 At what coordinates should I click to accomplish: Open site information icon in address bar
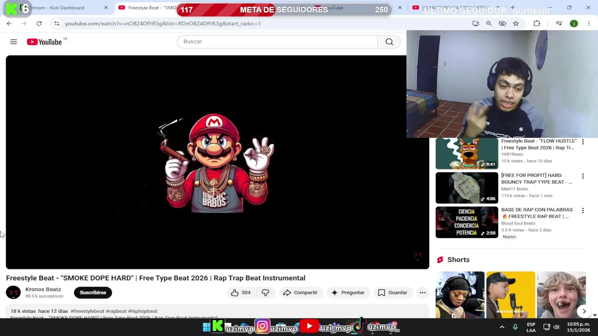pyautogui.click(x=57, y=23)
